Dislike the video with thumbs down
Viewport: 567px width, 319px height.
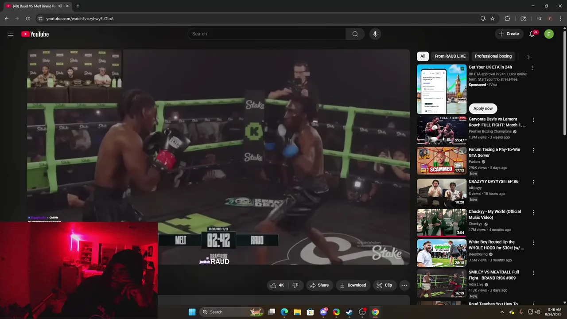coord(295,285)
